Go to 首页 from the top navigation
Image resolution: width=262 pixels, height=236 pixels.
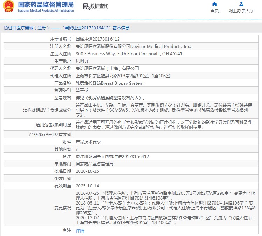[214, 10]
